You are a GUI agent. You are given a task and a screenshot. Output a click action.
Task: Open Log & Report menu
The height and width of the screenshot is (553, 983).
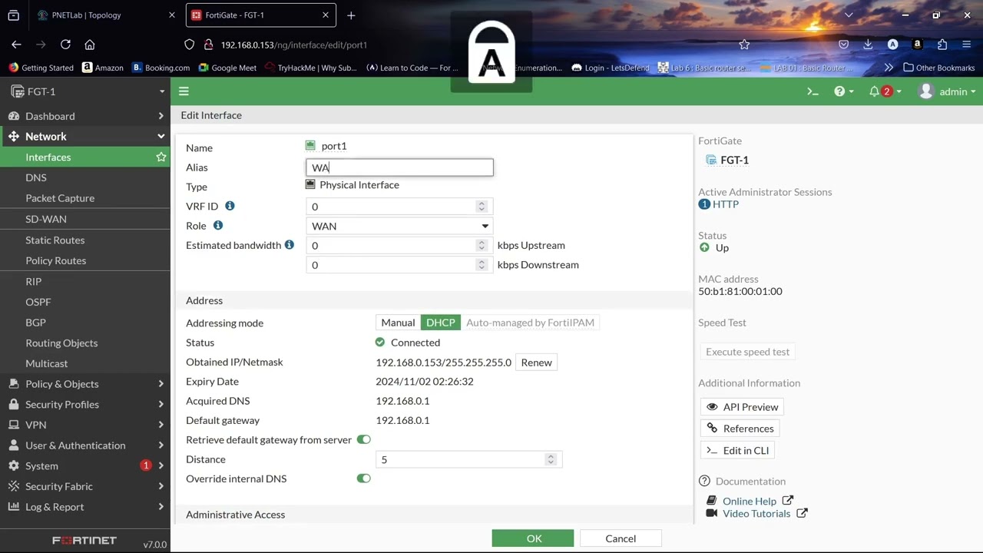click(85, 506)
